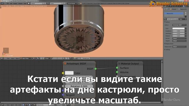
Task: Click the Material.001 breadcrumb in properties header
Action: (x=182, y=9)
